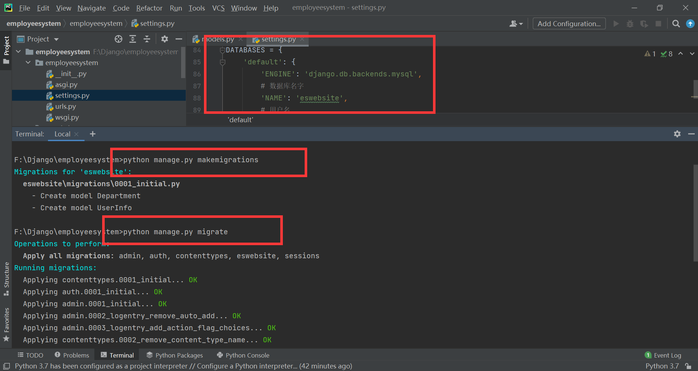Click Select Opened File target icon

[119, 39]
